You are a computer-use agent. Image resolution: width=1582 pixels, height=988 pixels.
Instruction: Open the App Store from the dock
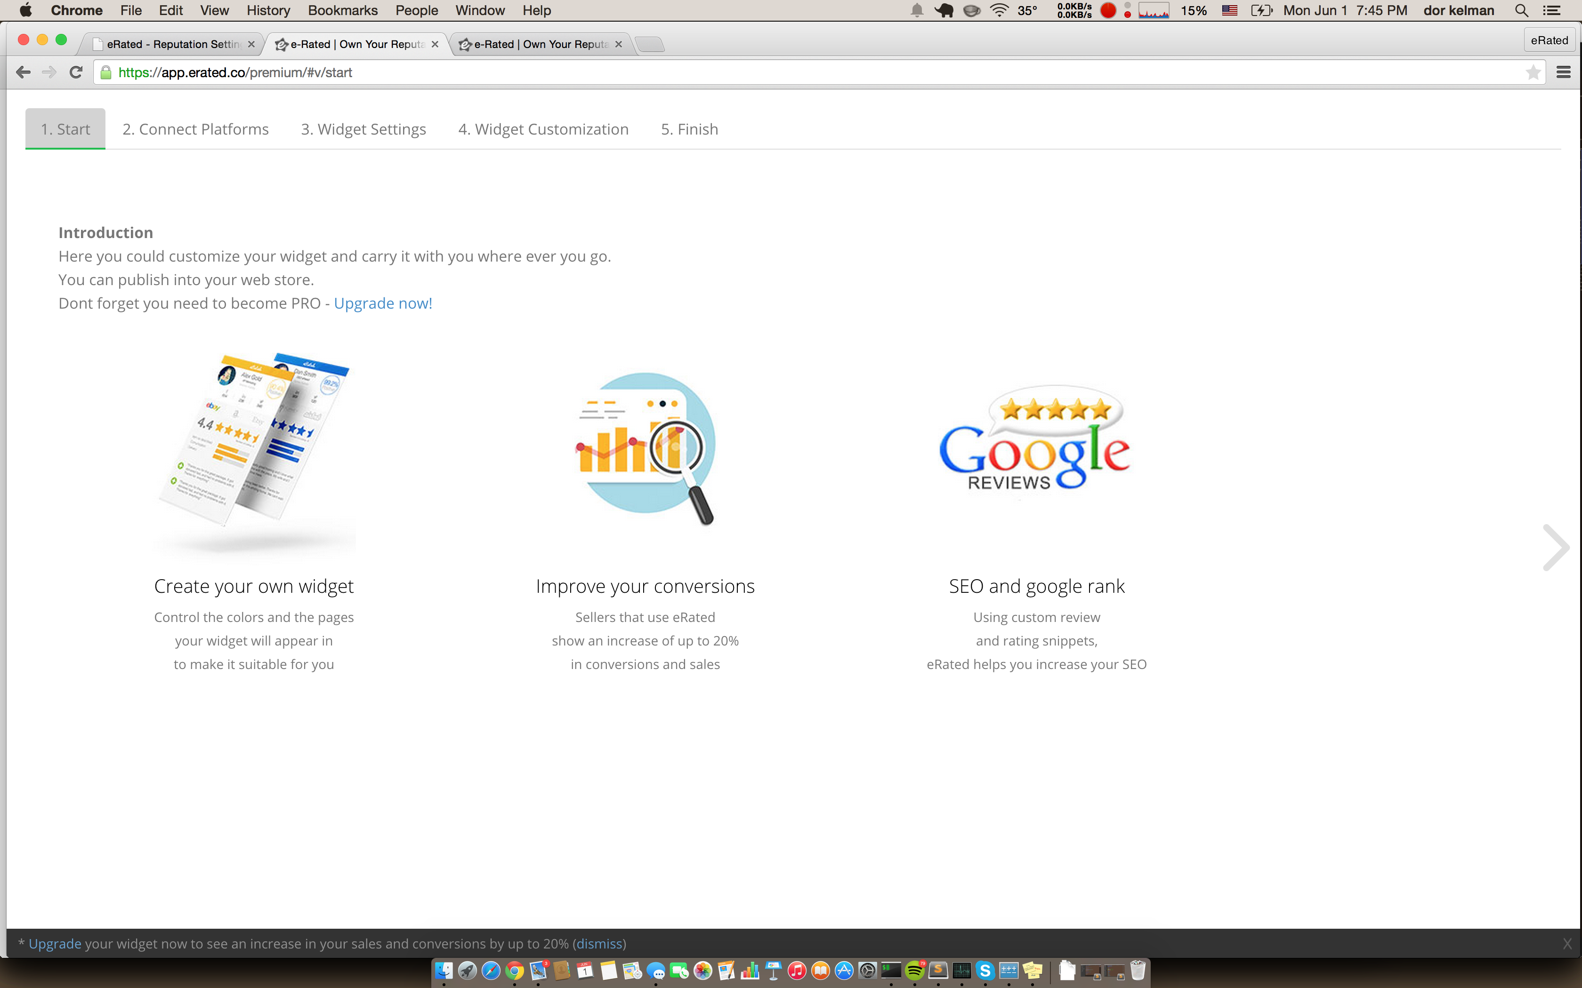click(844, 971)
